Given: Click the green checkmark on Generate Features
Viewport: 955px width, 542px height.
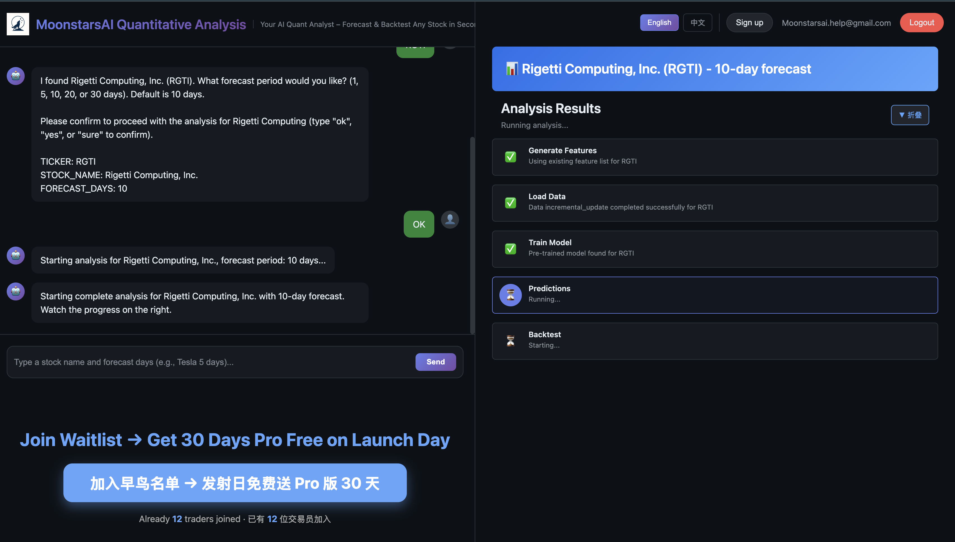Looking at the screenshot, I should click(x=510, y=157).
